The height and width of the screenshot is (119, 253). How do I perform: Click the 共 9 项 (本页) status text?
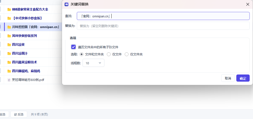tap(39, 114)
